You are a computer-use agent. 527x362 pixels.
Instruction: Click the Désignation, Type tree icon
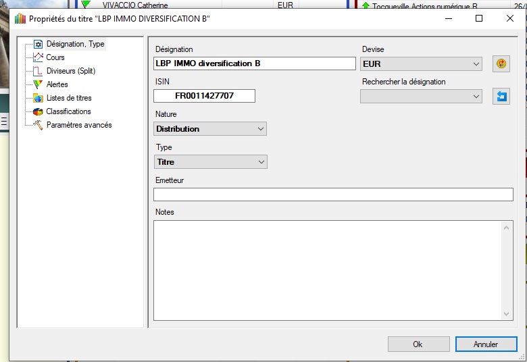click(39, 44)
